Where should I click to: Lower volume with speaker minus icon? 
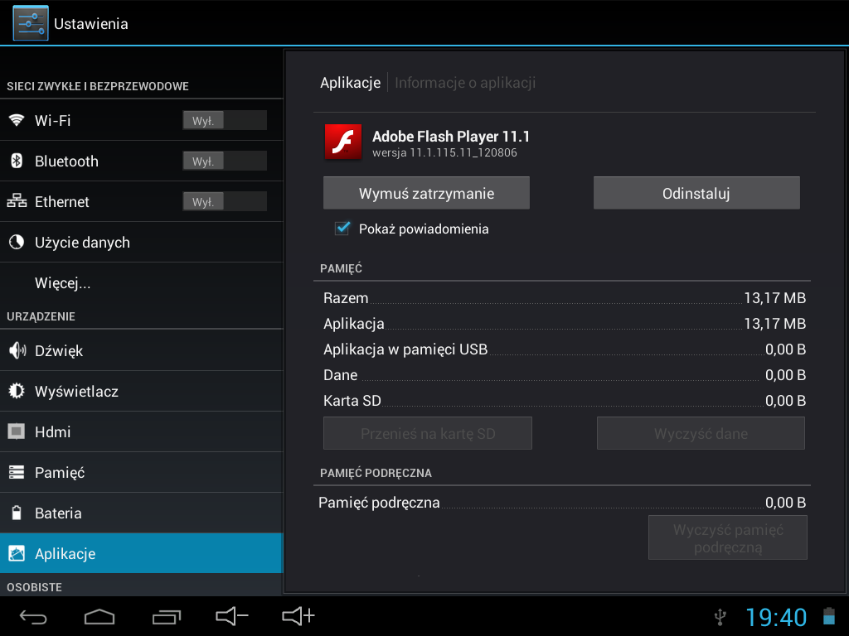pos(232,616)
